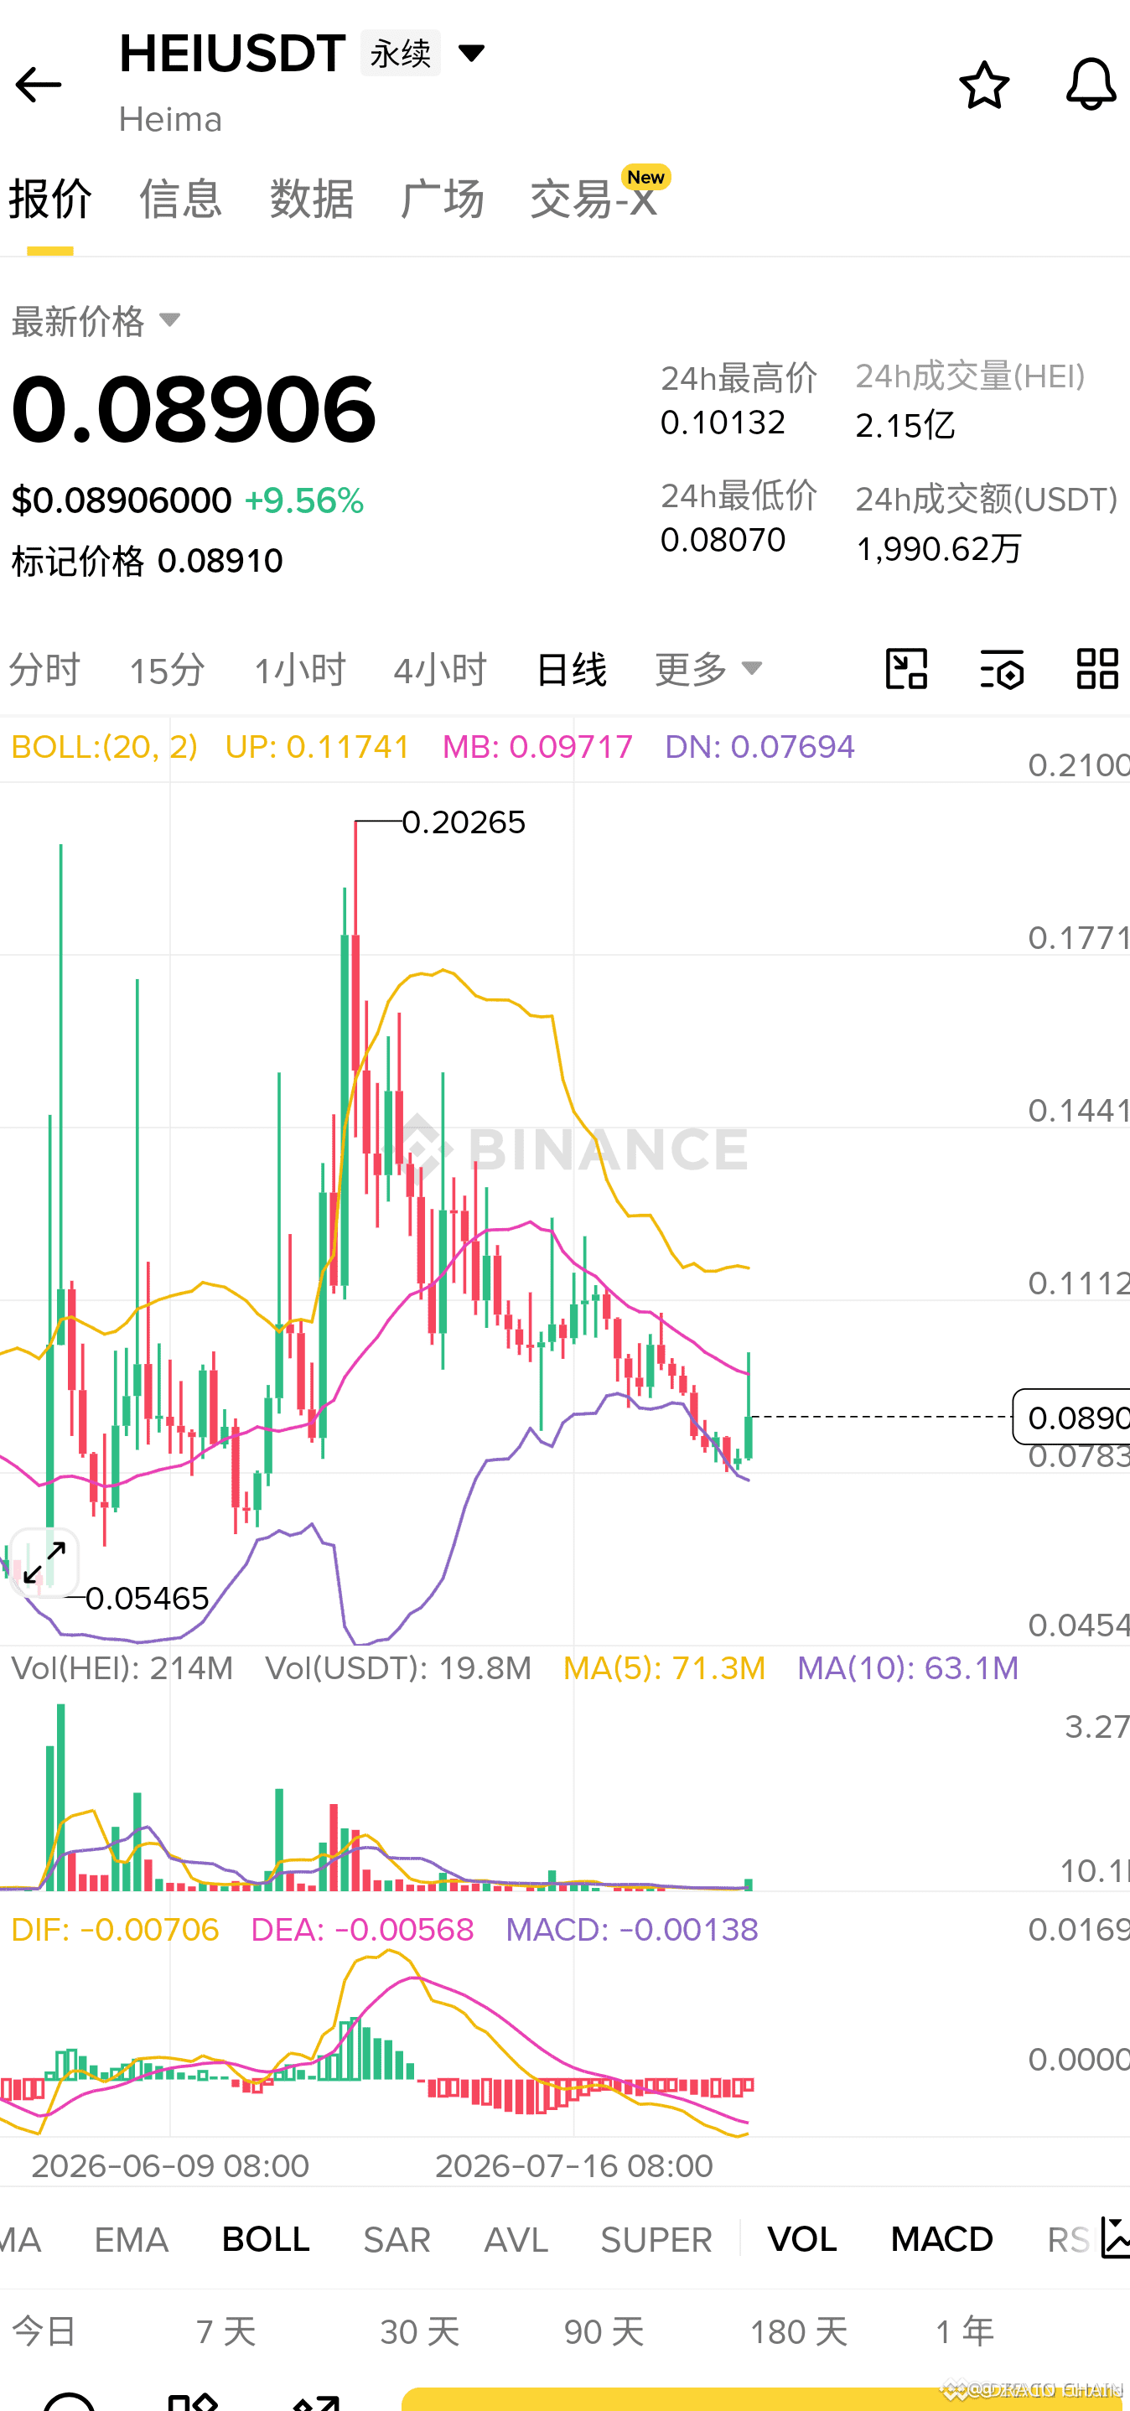Toggle the EMA indicator
This screenshot has width=1130, height=2411.
click(x=131, y=2240)
